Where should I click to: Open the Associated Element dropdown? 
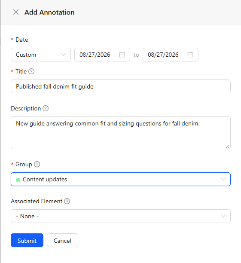(x=121, y=216)
